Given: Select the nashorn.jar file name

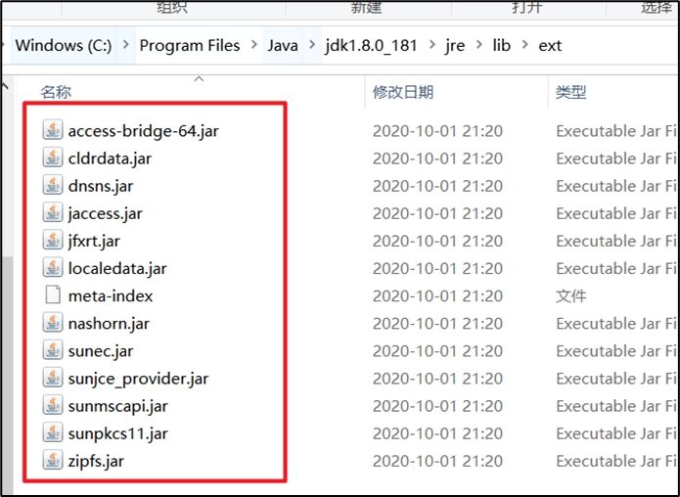Looking at the screenshot, I should (109, 324).
